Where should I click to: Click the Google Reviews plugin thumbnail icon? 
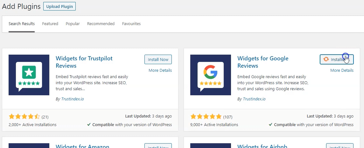[211, 75]
